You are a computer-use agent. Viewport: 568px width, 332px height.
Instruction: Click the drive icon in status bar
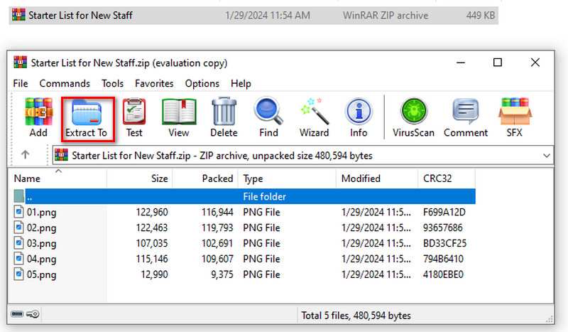(16, 314)
